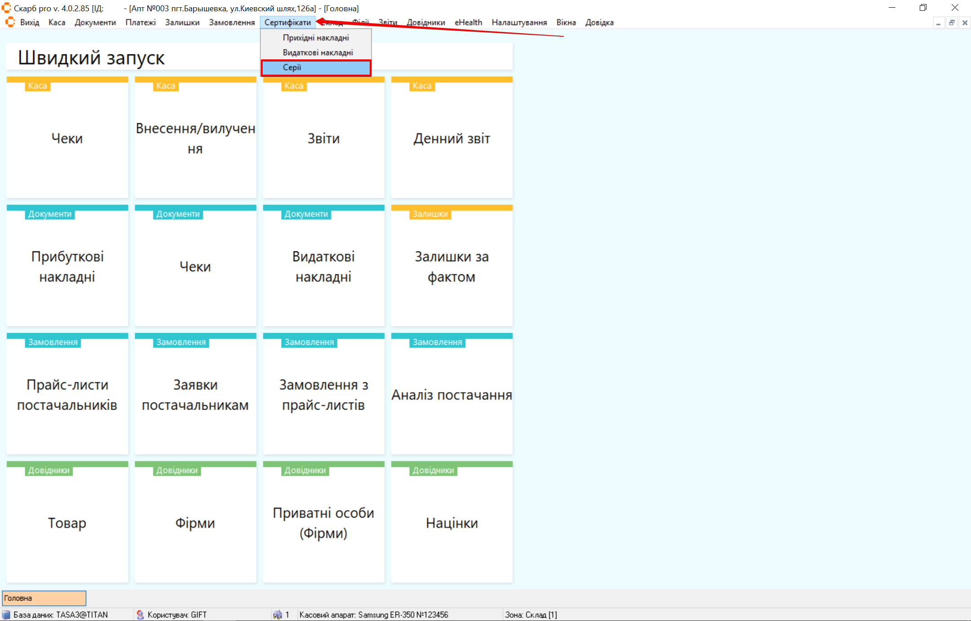Restore the inner child window
The width and height of the screenshot is (971, 621).
[952, 23]
